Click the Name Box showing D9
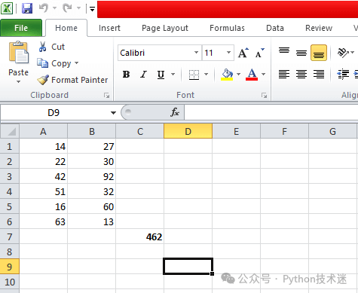Screen dimensions: 358x293 click(x=54, y=113)
